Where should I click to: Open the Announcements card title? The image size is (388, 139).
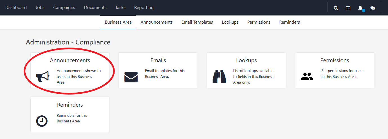pos(70,60)
